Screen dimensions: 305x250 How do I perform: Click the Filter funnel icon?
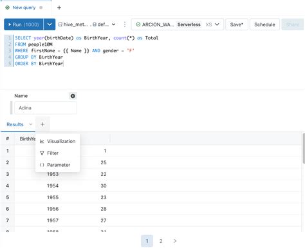click(42, 153)
